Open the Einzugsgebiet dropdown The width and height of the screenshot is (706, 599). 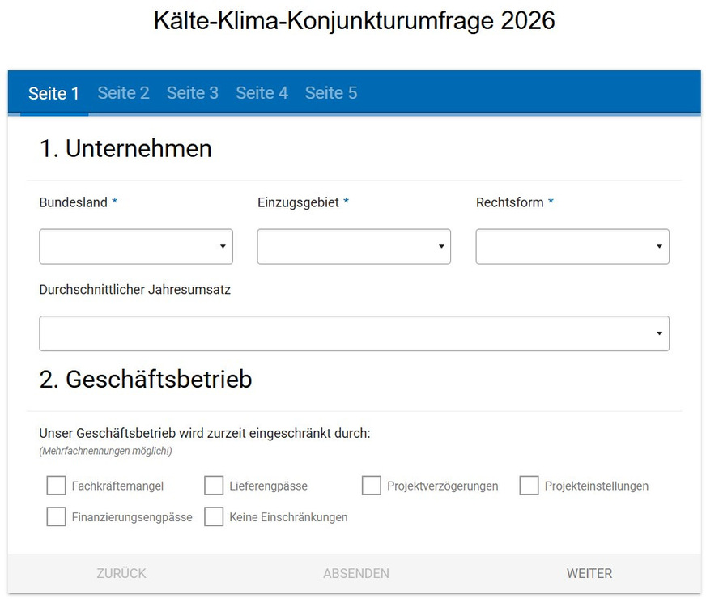(354, 246)
